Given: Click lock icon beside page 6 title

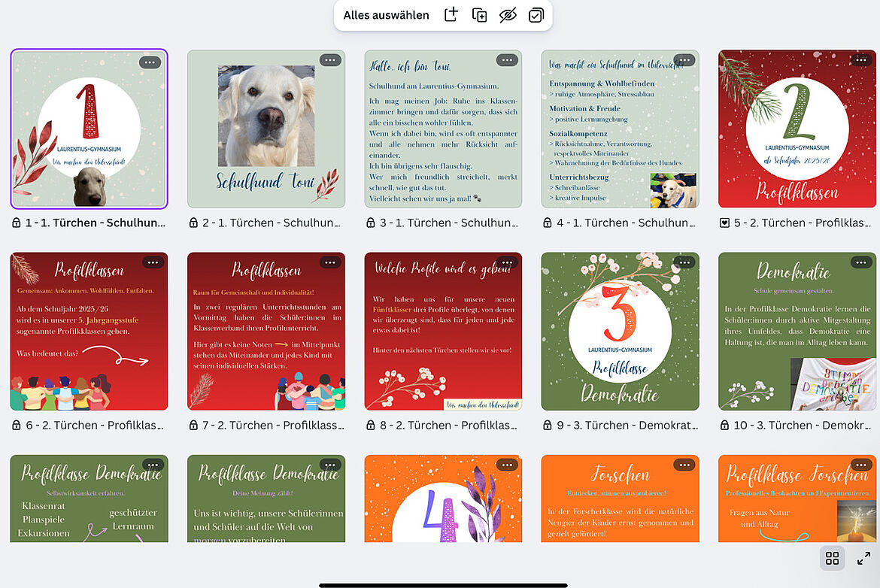Looking at the screenshot, I should point(17,426).
